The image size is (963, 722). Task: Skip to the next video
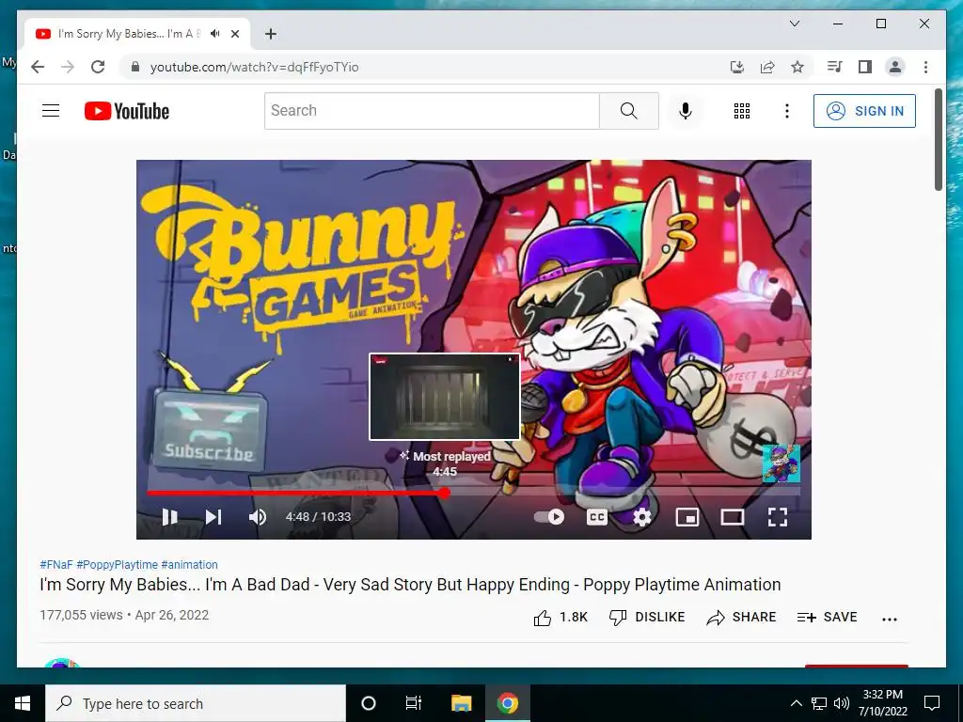click(213, 517)
